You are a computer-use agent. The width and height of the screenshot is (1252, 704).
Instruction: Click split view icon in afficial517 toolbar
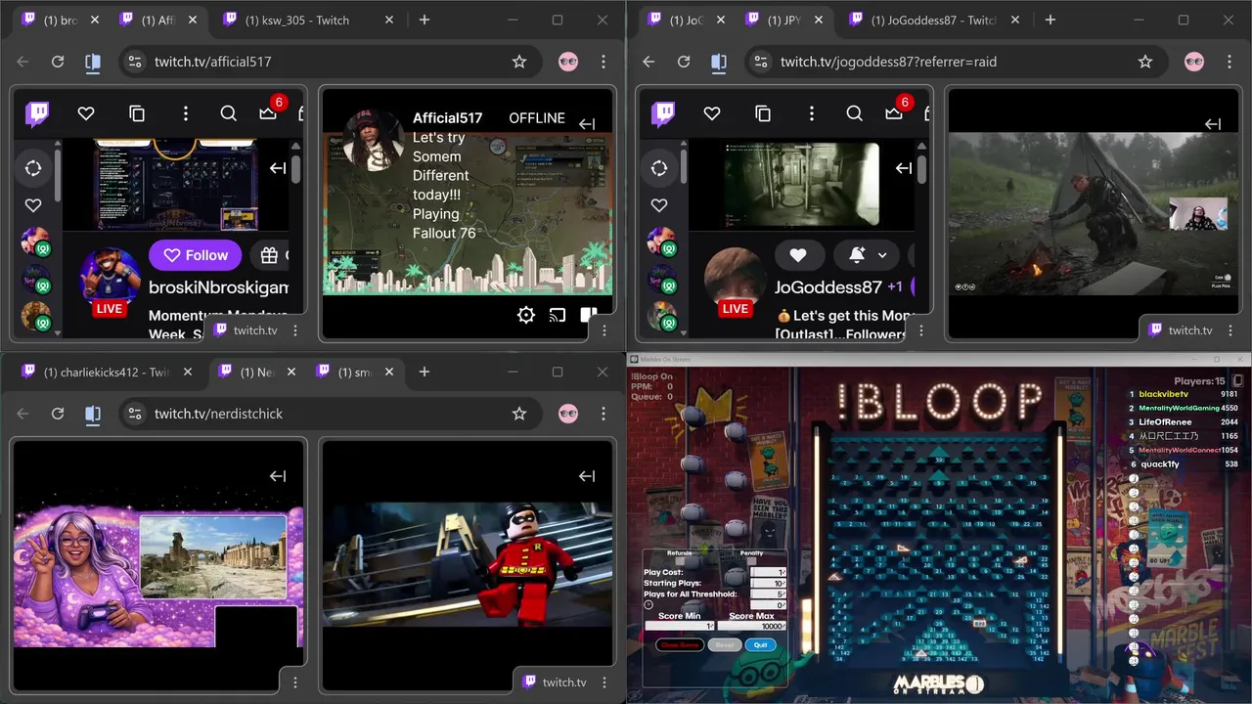click(x=93, y=62)
